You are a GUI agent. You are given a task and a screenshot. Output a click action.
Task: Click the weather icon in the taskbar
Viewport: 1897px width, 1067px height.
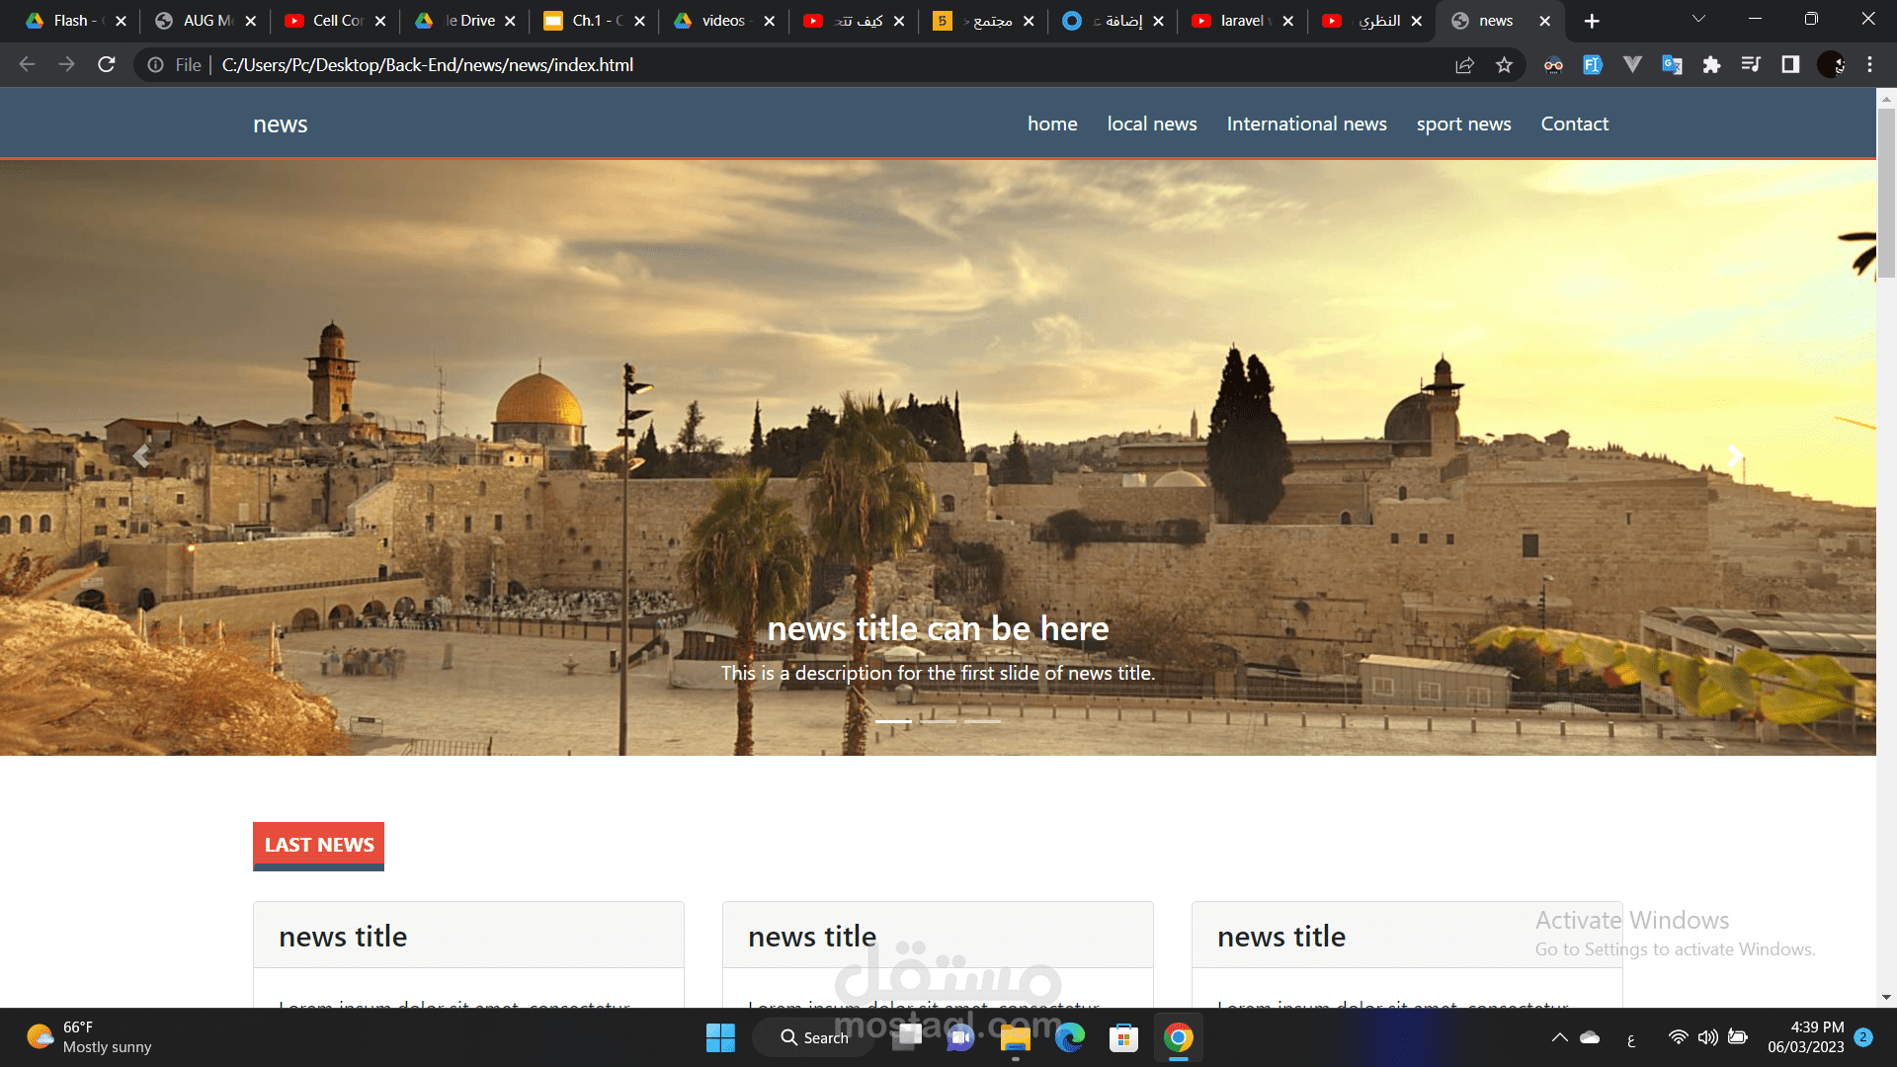[x=41, y=1035]
